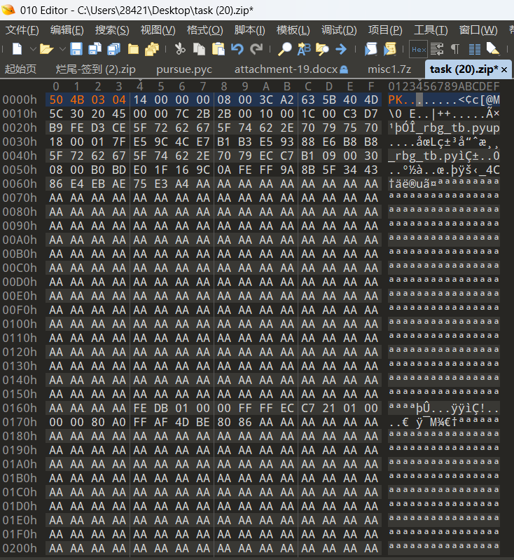Open the 格式(O) menu
The image size is (514, 560).
(205, 30)
